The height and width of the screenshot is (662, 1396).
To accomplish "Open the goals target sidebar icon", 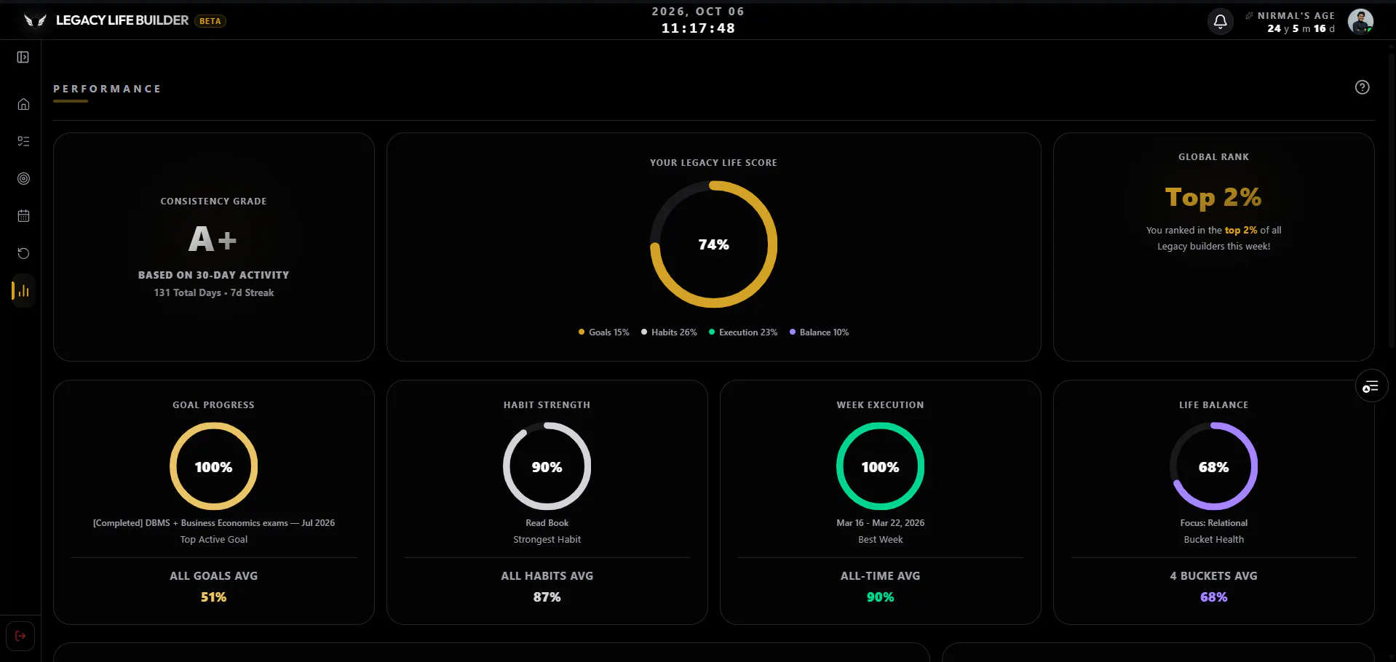I will coord(23,178).
